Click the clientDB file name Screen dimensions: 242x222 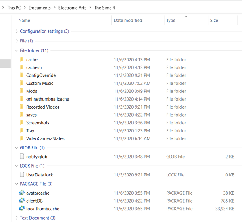click(34, 201)
